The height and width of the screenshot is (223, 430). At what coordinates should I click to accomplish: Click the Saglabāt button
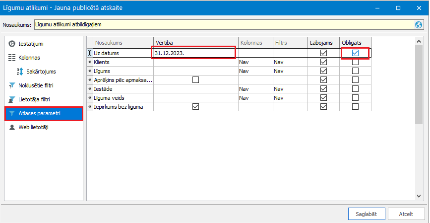(x=367, y=214)
